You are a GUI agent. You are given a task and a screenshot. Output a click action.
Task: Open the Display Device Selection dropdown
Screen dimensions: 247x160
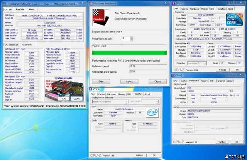[x=127, y=102]
